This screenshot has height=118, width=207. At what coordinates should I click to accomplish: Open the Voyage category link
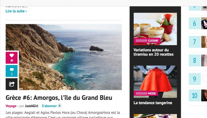click(x=11, y=106)
